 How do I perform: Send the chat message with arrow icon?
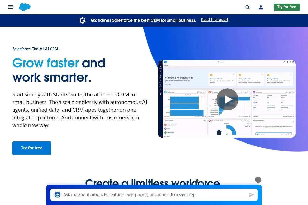point(251,195)
